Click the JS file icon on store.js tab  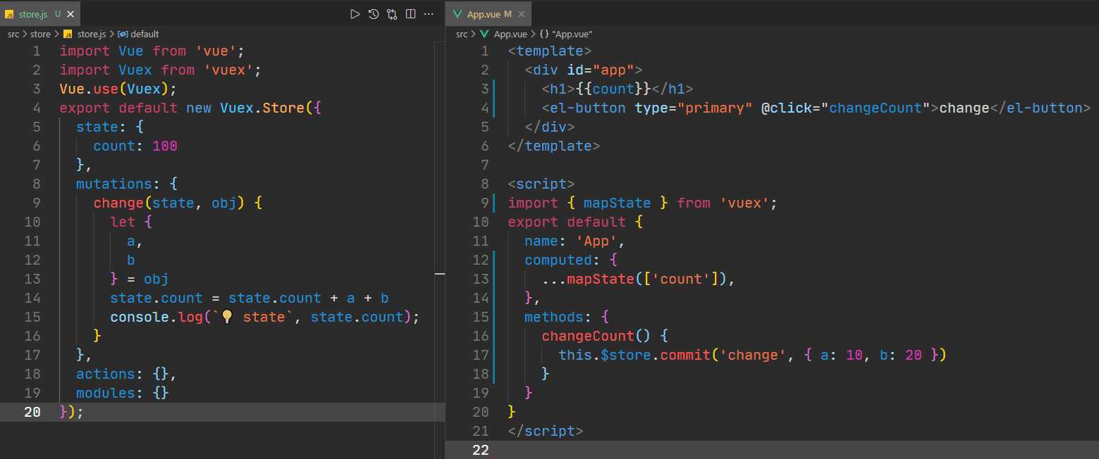click(x=10, y=14)
